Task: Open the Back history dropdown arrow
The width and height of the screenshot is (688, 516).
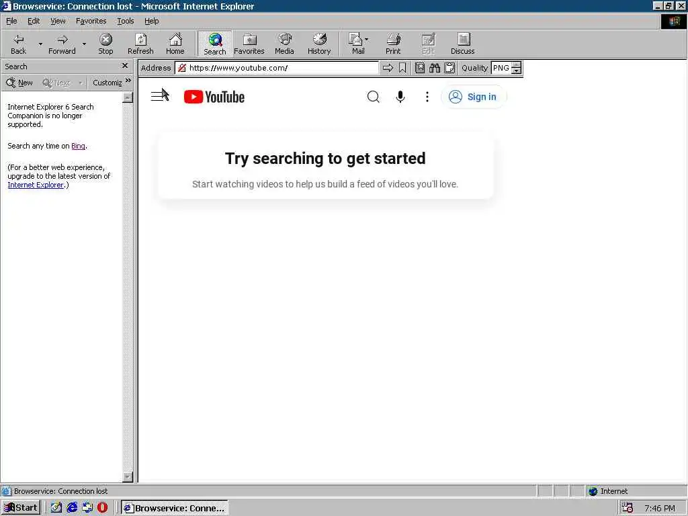Action: point(40,44)
